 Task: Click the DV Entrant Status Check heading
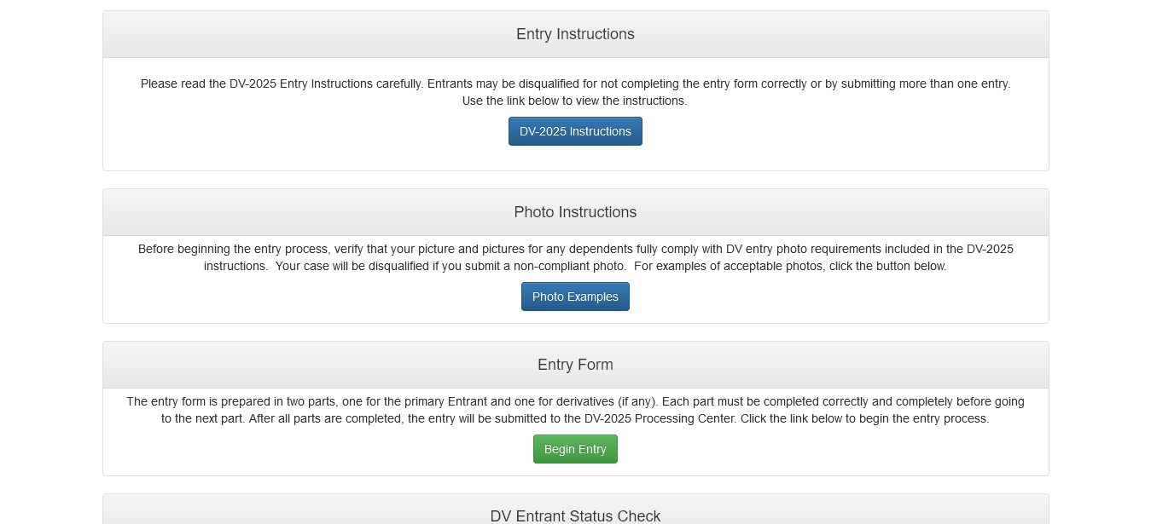[575, 515]
